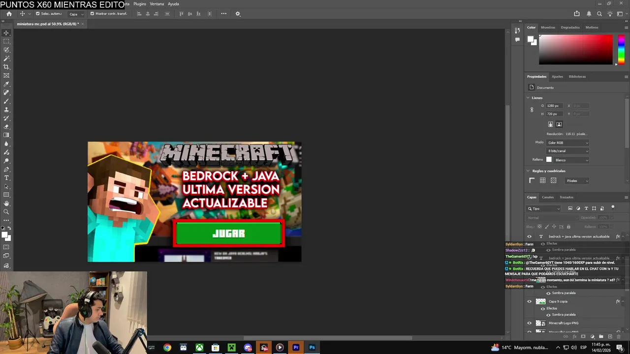Delete layer with the trash icon
Image resolution: width=630 pixels, height=354 pixels.
click(619, 337)
